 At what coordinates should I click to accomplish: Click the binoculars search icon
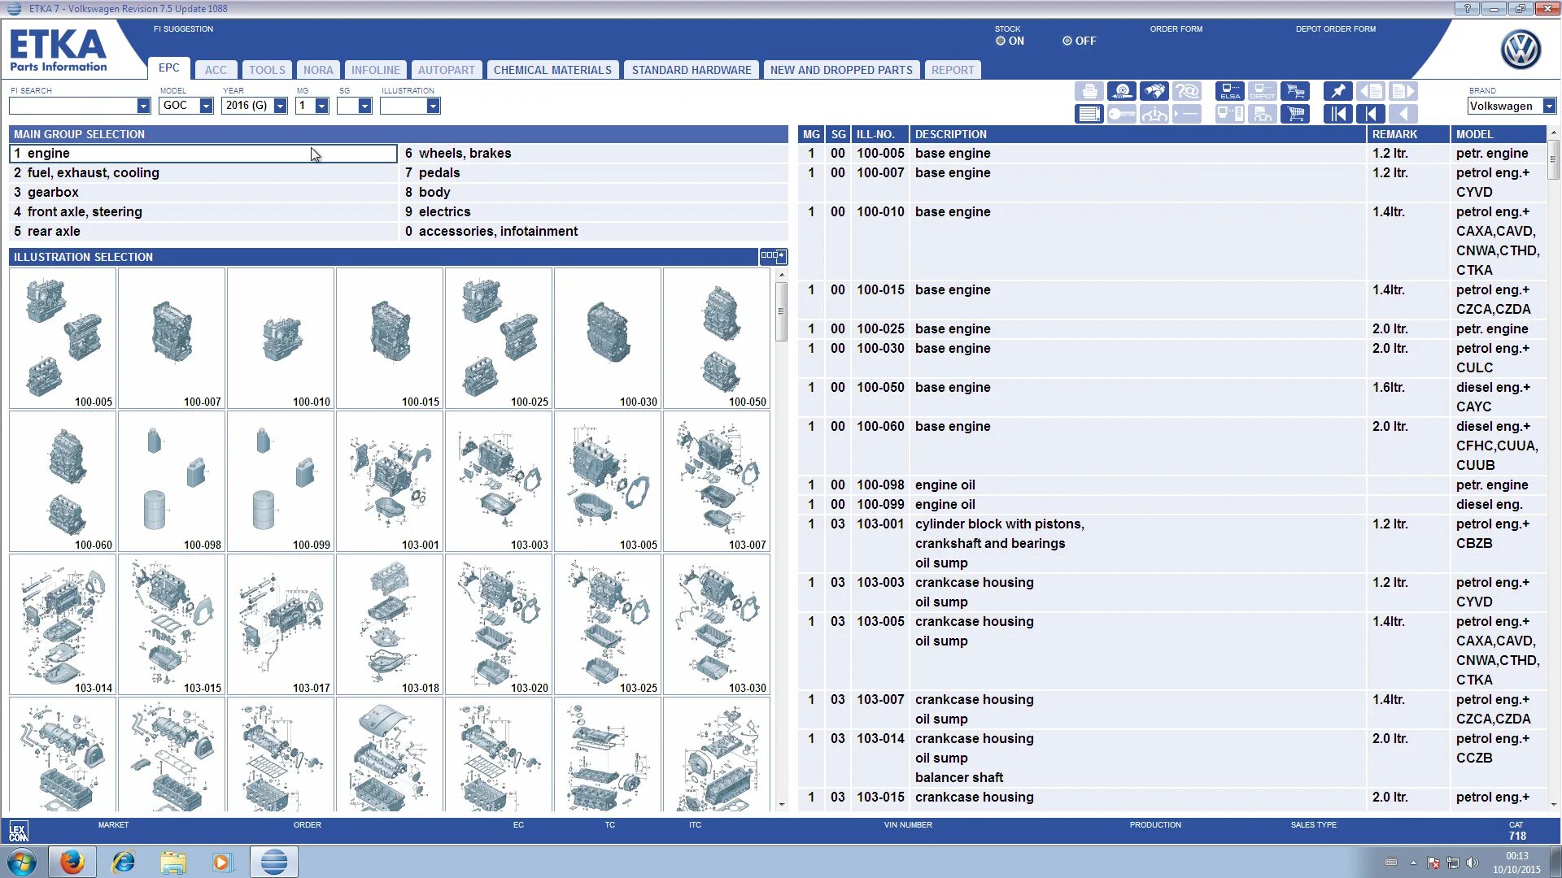1154,91
